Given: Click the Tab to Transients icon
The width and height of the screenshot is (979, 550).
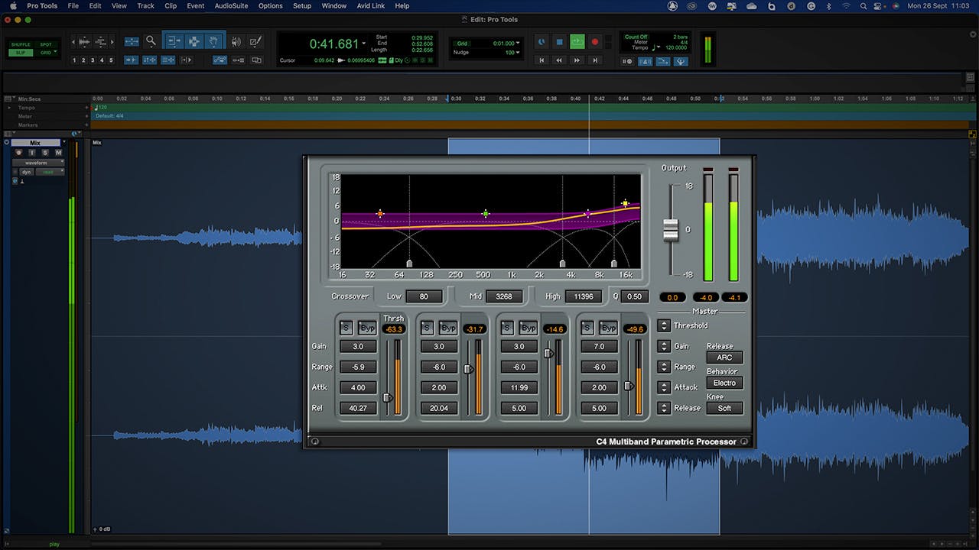Looking at the screenshot, I should click(132, 60).
